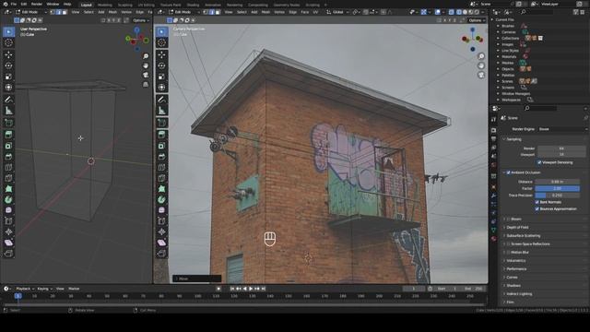The height and width of the screenshot is (332, 590).
Task: Activate Extrude Region in the camera viewport toolbar
Action: click(x=162, y=135)
